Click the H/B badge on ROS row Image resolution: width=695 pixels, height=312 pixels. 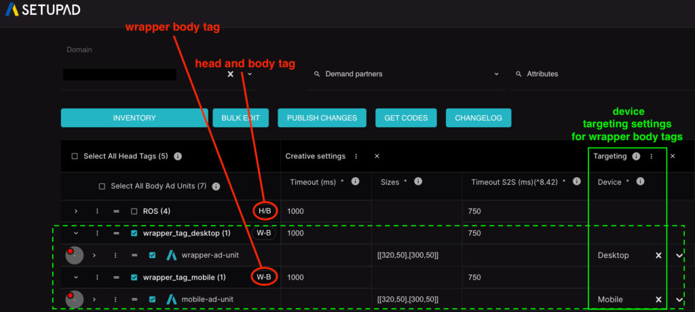pos(265,211)
